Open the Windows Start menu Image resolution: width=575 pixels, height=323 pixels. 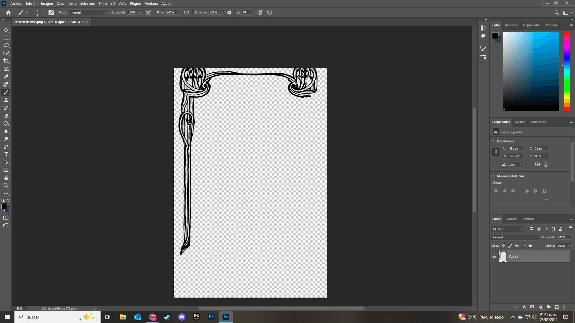tap(7, 317)
